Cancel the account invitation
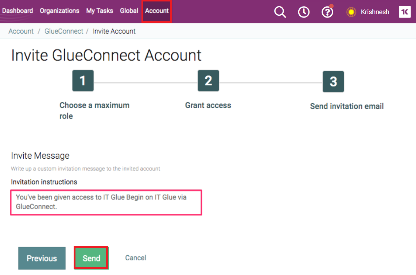 click(x=136, y=258)
